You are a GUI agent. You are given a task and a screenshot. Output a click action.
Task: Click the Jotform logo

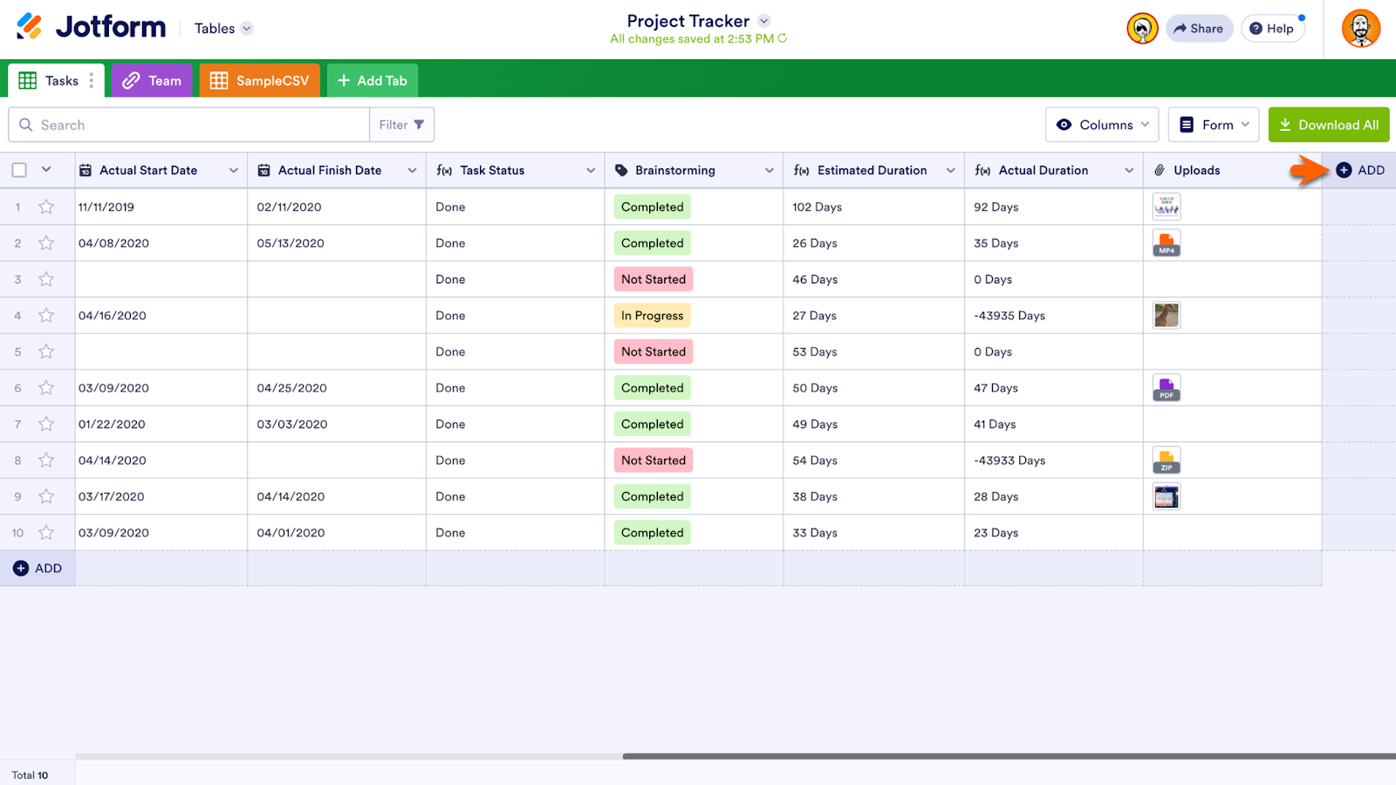click(92, 28)
